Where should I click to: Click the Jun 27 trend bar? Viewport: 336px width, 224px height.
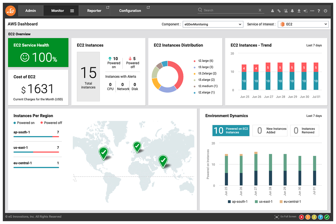coord(268,76)
